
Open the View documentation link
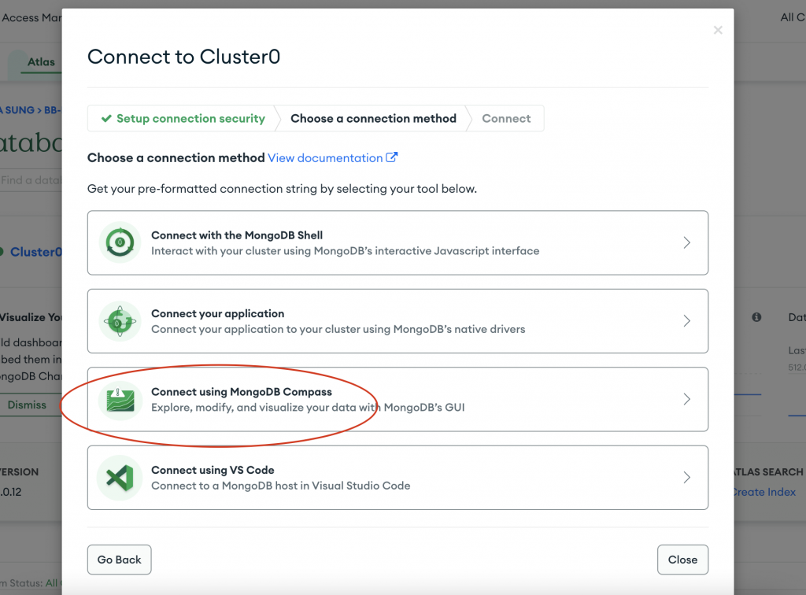point(325,157)
